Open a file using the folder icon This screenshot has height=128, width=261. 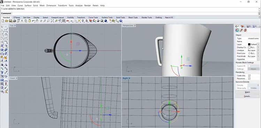coord(7,21)
